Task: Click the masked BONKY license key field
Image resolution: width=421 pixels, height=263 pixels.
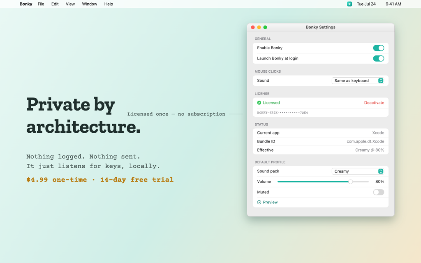Action: coord(282,113)
